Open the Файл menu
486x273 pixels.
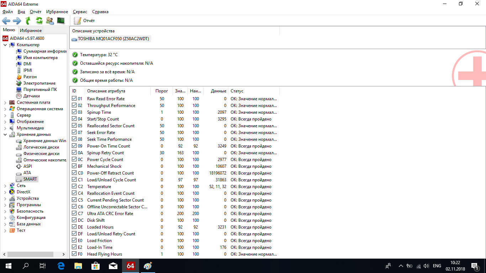[x=7, y=12]
